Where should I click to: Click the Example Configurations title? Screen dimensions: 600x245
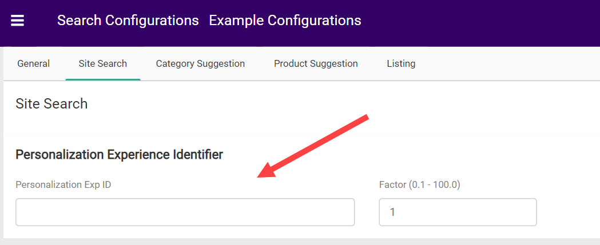[285, 21]
